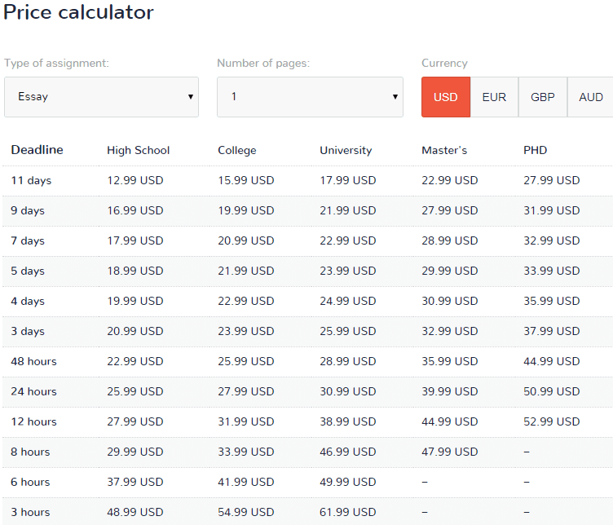
Task: Choose 37.99 USD High School 6 hours price
Action: click(135, 482)
